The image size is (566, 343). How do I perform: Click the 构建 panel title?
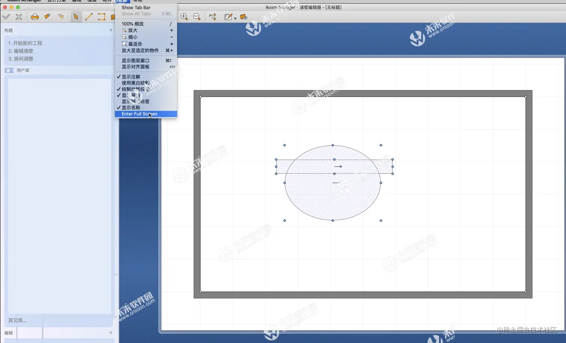pos(9,30)
